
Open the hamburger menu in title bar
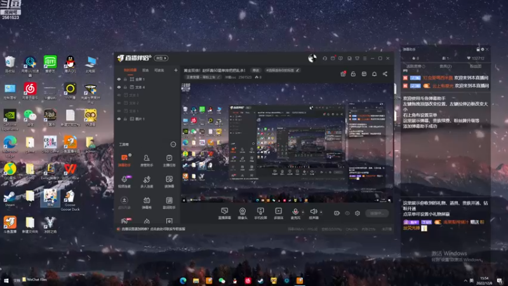(364, 58)
